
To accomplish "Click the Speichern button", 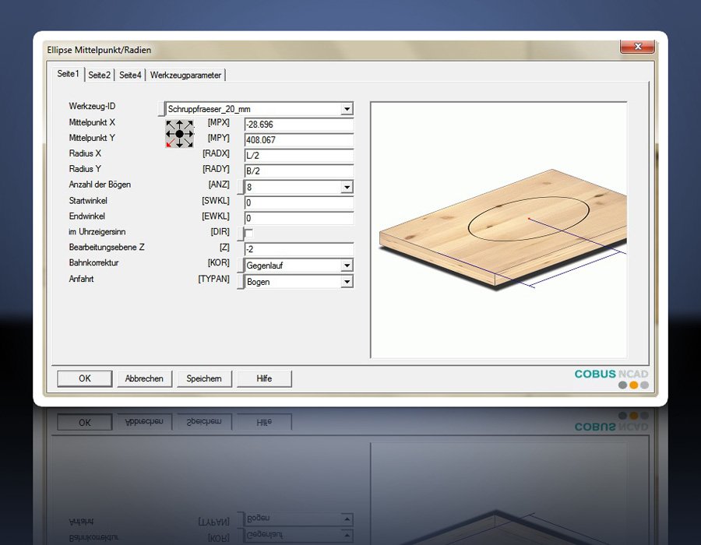I will pyautogui.click(x=204, y=378).
